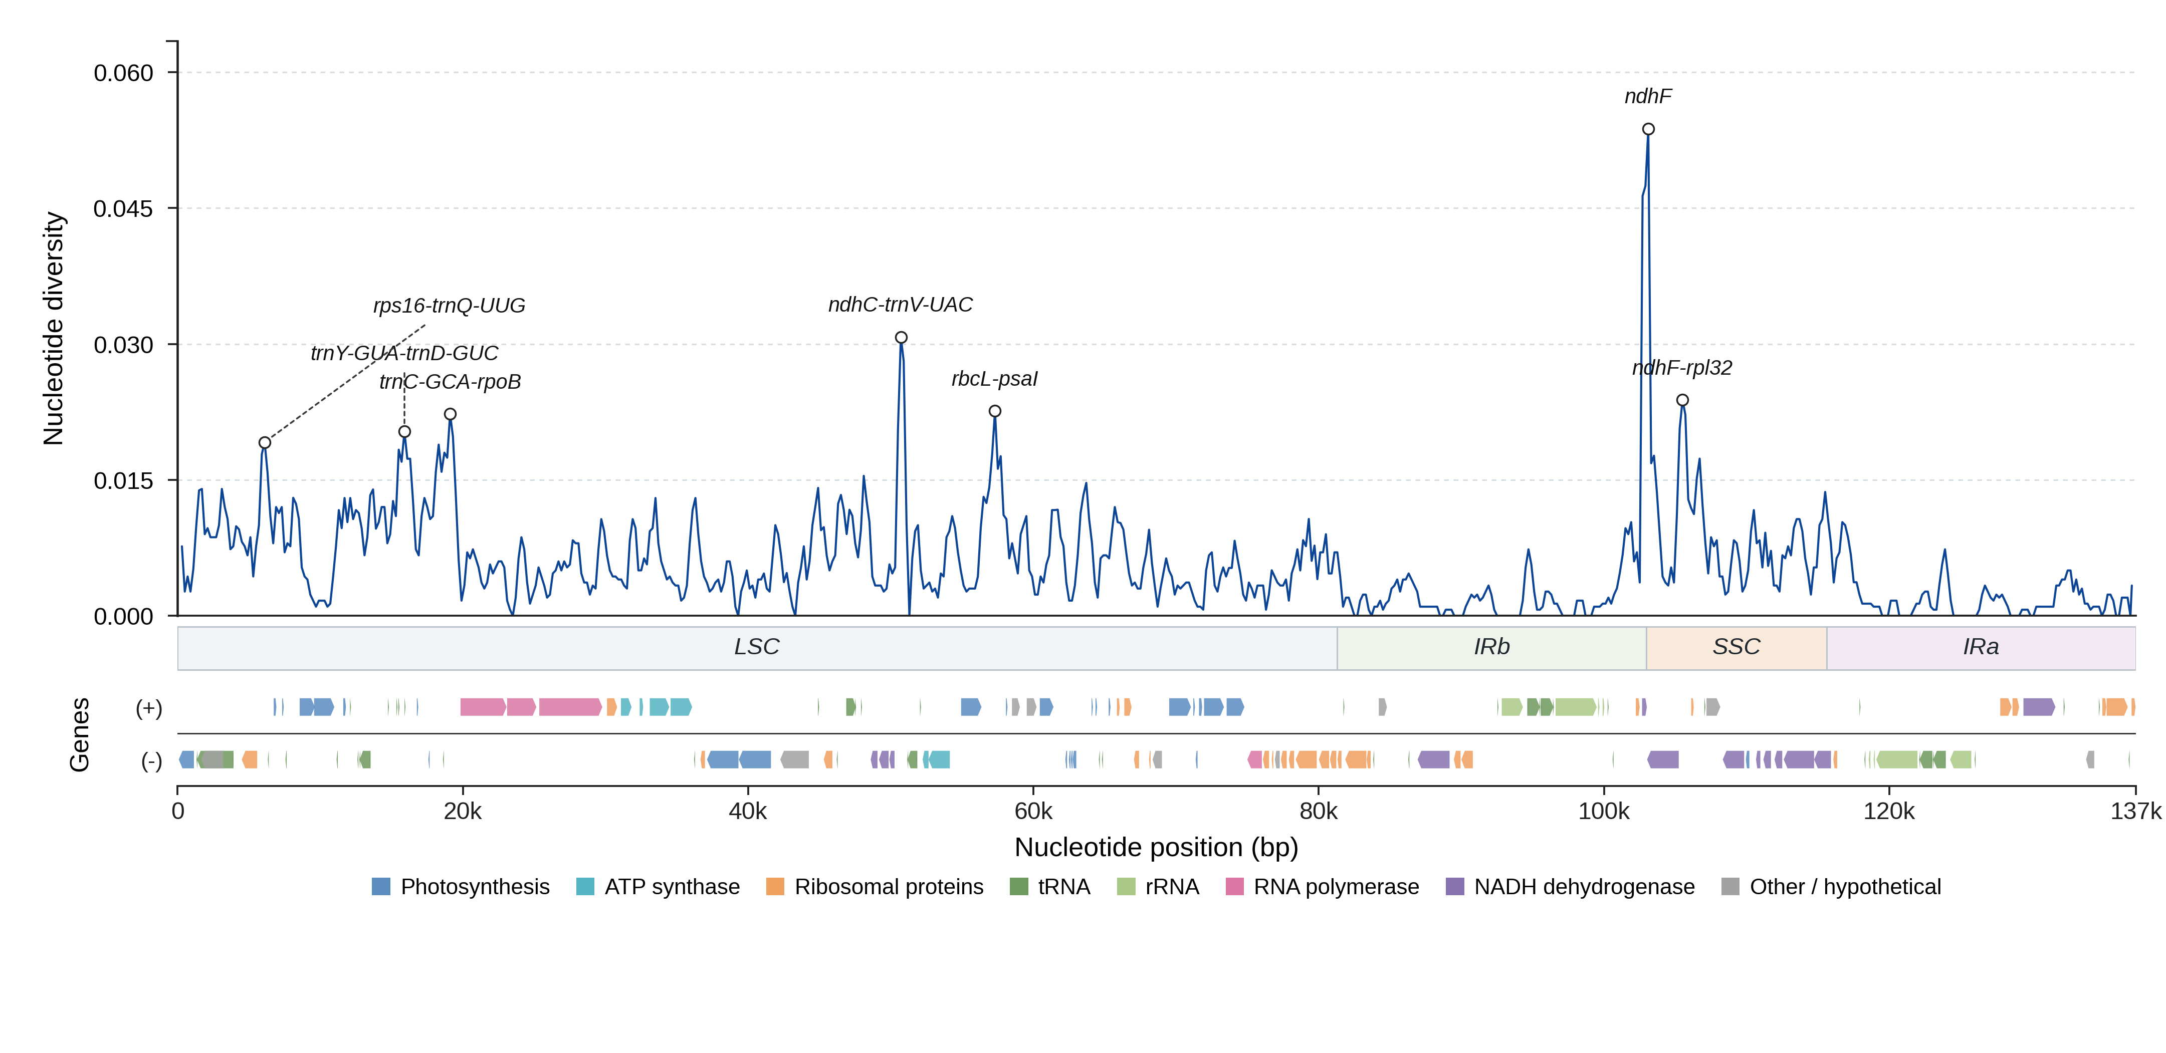This screenshot has width=2166, height=1053.
Task: Click the "trnC-GCA-rpoB" annotation label
Action: [x=450, y=382]
